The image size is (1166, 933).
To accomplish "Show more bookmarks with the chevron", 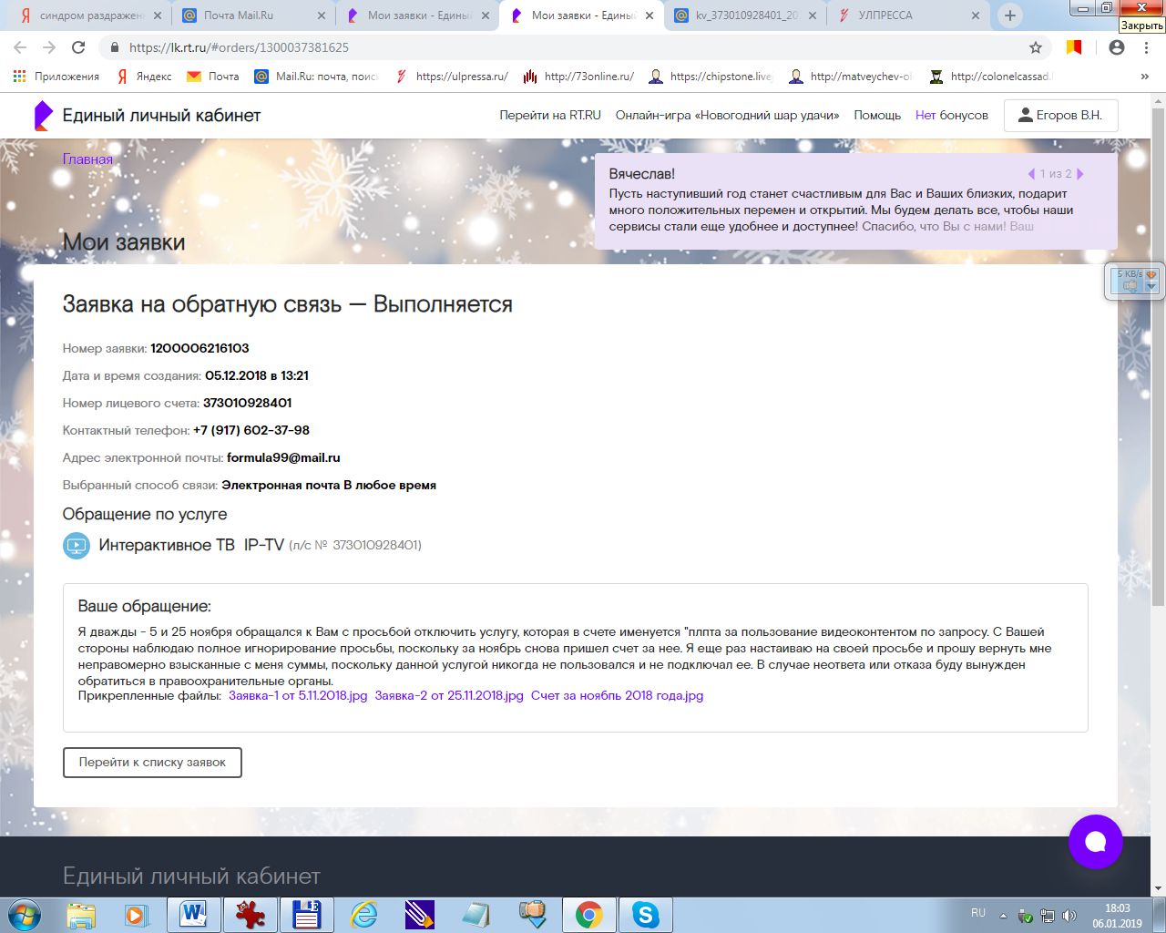I will tap(1145, 77).
